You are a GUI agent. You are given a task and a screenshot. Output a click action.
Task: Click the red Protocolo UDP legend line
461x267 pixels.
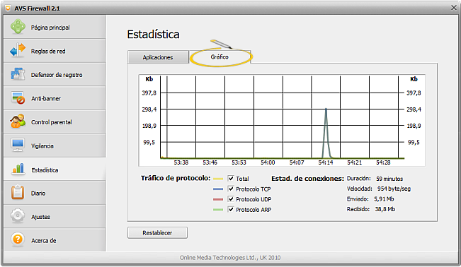coord(218,199)
